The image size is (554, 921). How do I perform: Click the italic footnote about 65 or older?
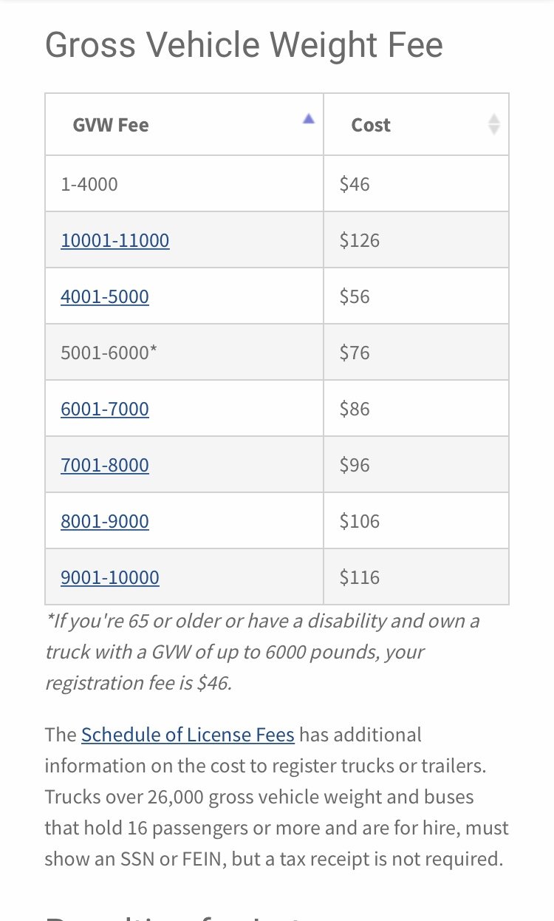(263, 651)
